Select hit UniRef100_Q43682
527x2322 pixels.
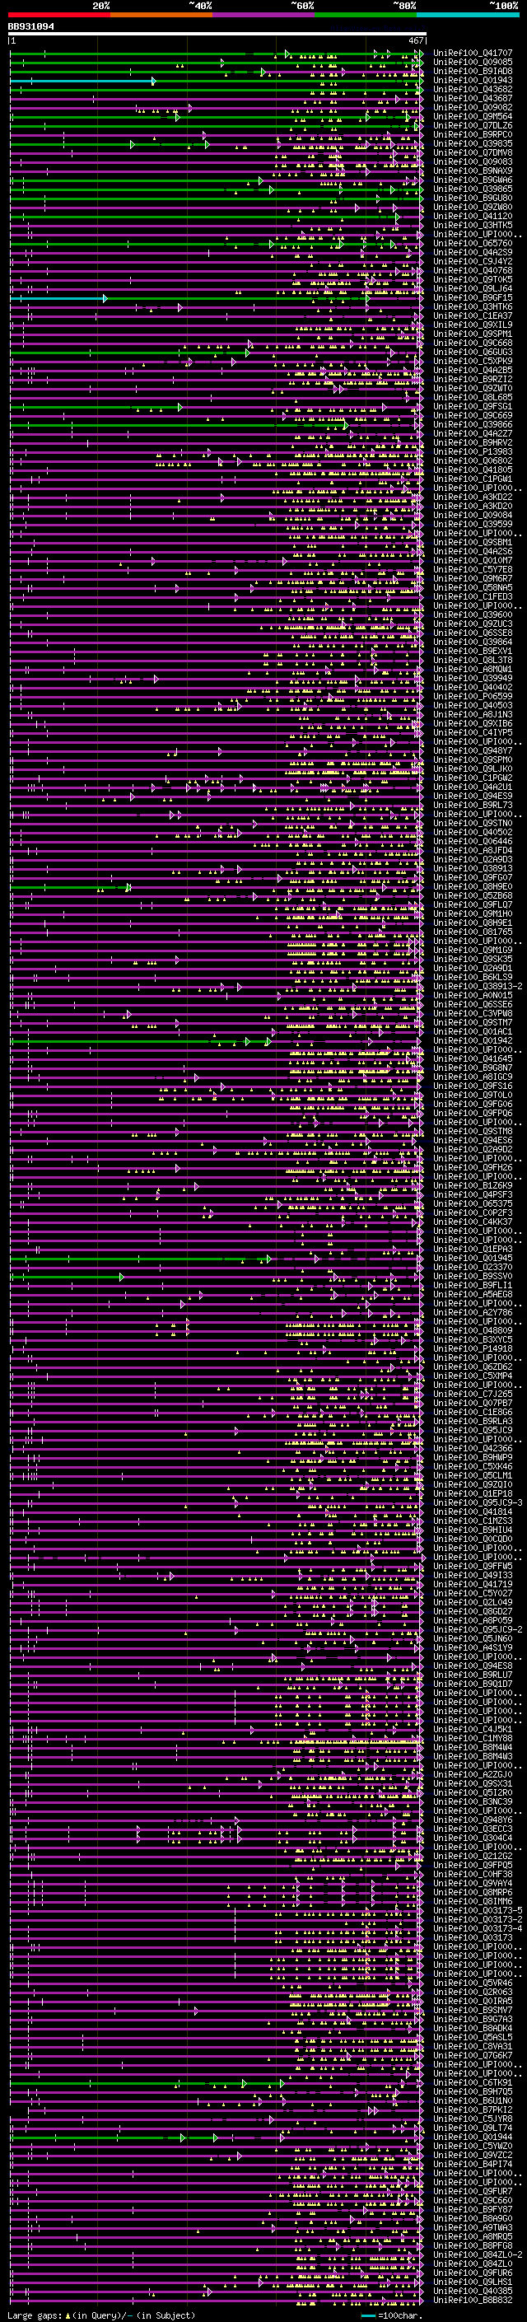[473, 89]
